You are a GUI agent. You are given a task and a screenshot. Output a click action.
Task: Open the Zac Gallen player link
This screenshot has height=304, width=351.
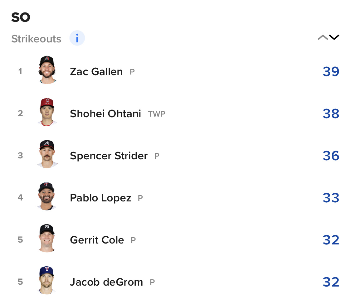[96, 72]
